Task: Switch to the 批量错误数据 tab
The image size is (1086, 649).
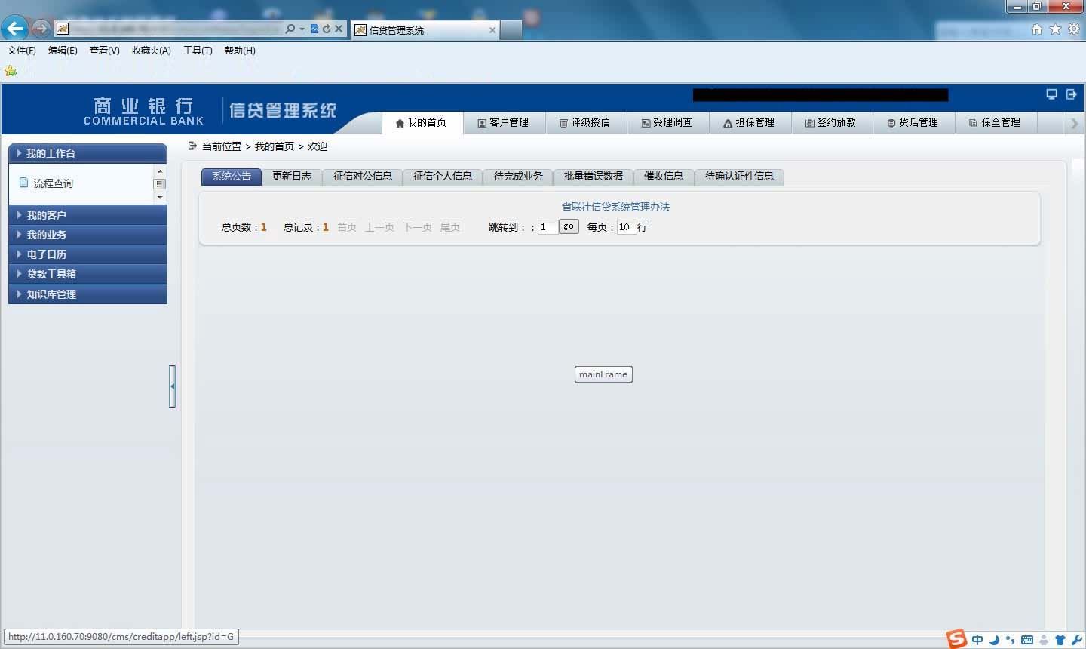Action: [594, 176]
